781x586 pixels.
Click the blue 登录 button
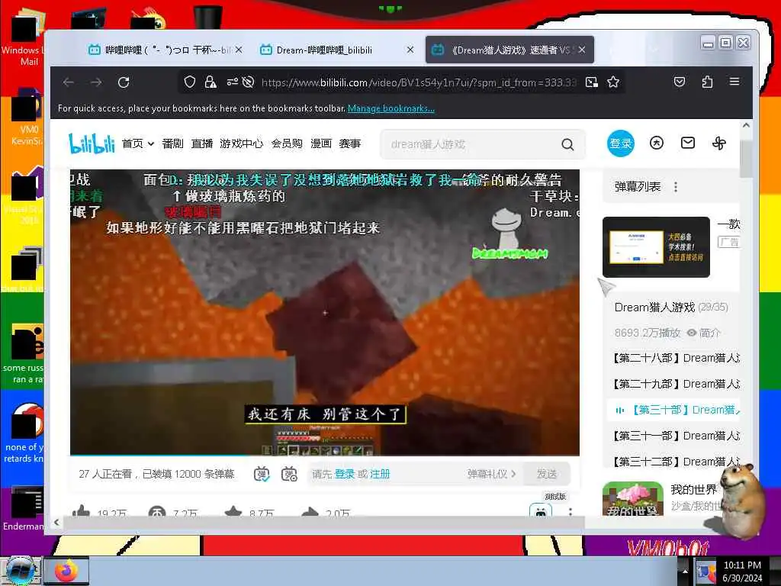click(621, 143)
